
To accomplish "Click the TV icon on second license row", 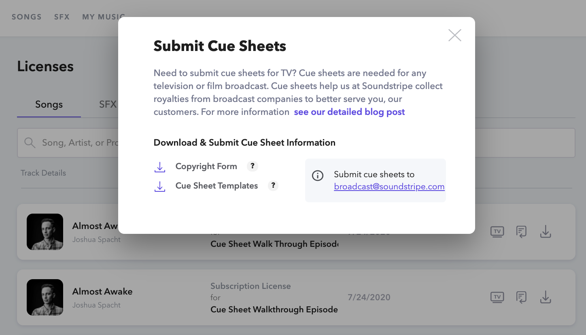I will point(497,297).
